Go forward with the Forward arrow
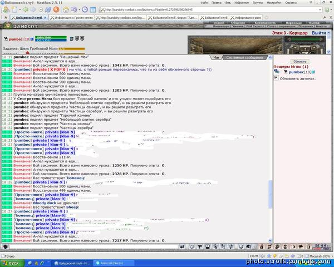 pos(33,9)
